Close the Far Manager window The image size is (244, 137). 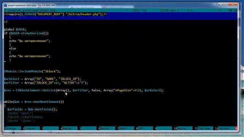coord(233,4)
